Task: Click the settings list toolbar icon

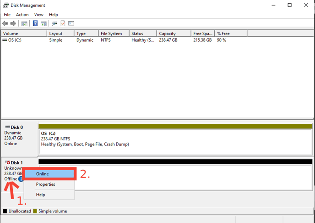Action: 71,23
